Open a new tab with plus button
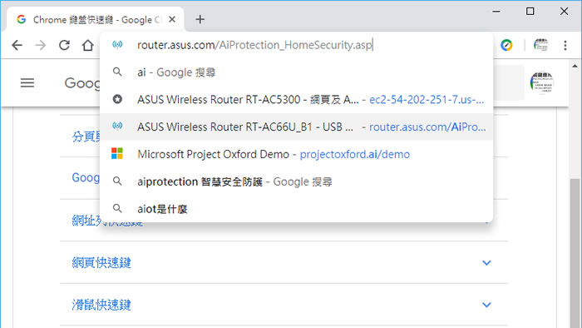The height and width of the screenshot is (328, 582). 200,19
